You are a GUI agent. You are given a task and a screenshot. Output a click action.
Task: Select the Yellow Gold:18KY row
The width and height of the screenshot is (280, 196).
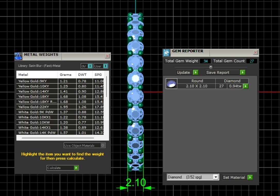(60, 97)
